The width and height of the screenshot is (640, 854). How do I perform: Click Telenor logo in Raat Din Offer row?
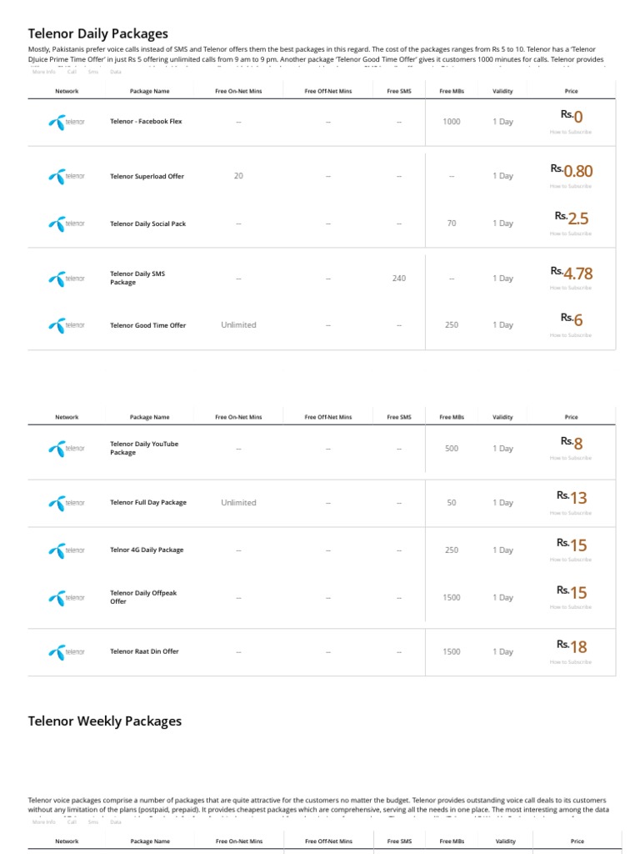(67, 652)
